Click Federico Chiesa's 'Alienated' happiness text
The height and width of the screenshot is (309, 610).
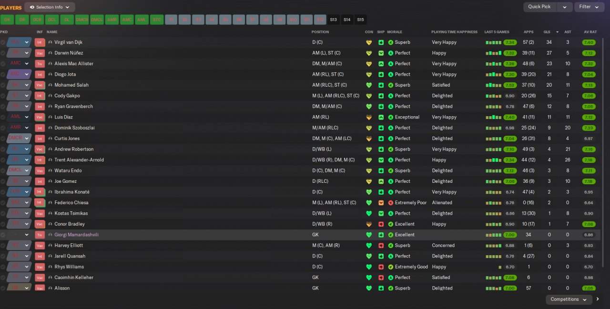[442, 203]
